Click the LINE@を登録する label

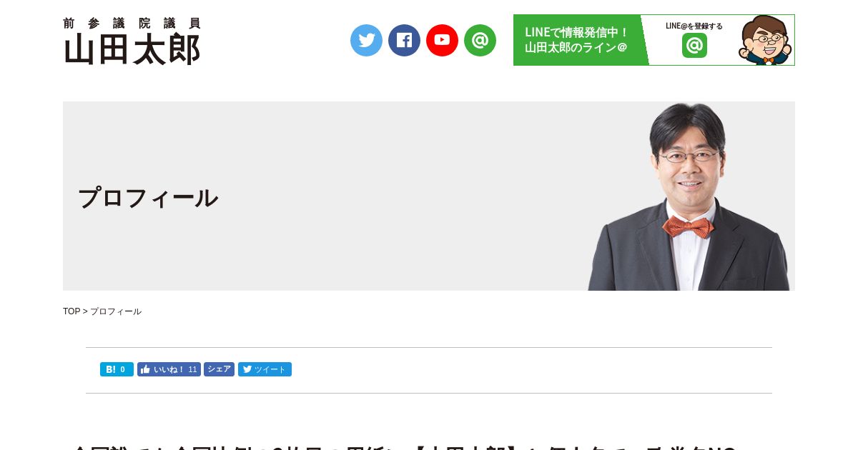(x=694, y=26)
